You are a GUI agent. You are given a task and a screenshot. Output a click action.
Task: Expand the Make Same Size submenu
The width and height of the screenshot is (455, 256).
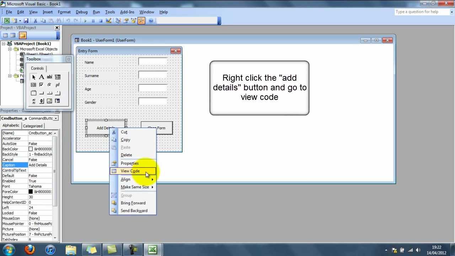point(133,187)
